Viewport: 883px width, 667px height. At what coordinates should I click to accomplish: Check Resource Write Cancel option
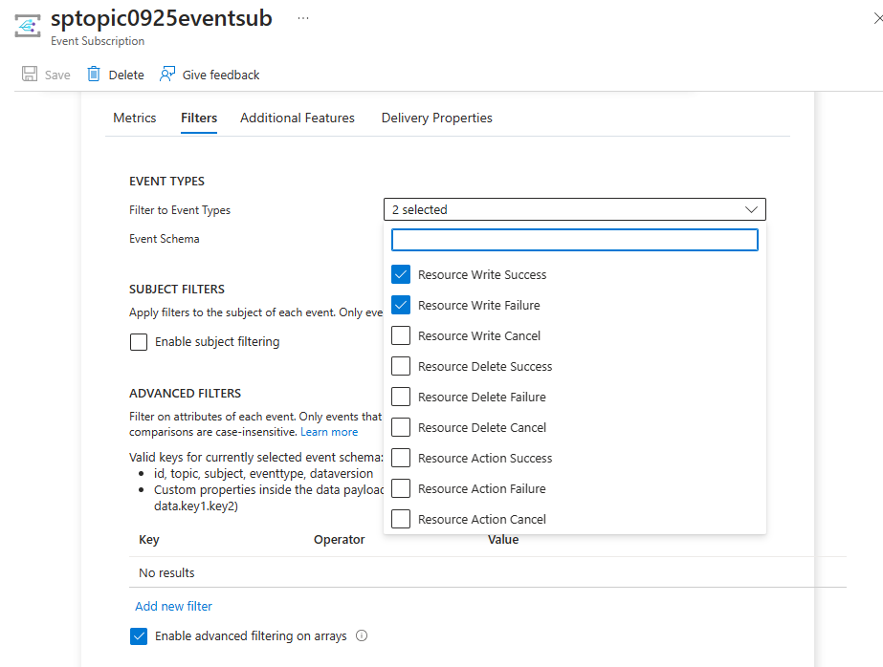point(402,336)
